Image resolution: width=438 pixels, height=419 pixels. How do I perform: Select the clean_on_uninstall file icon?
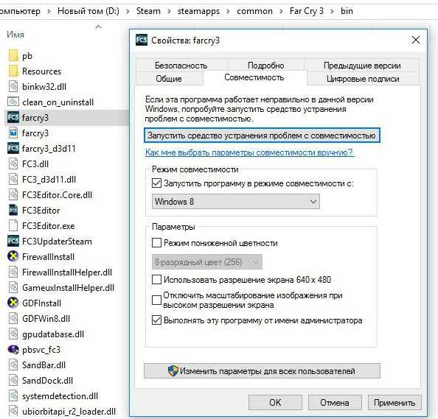13,102
